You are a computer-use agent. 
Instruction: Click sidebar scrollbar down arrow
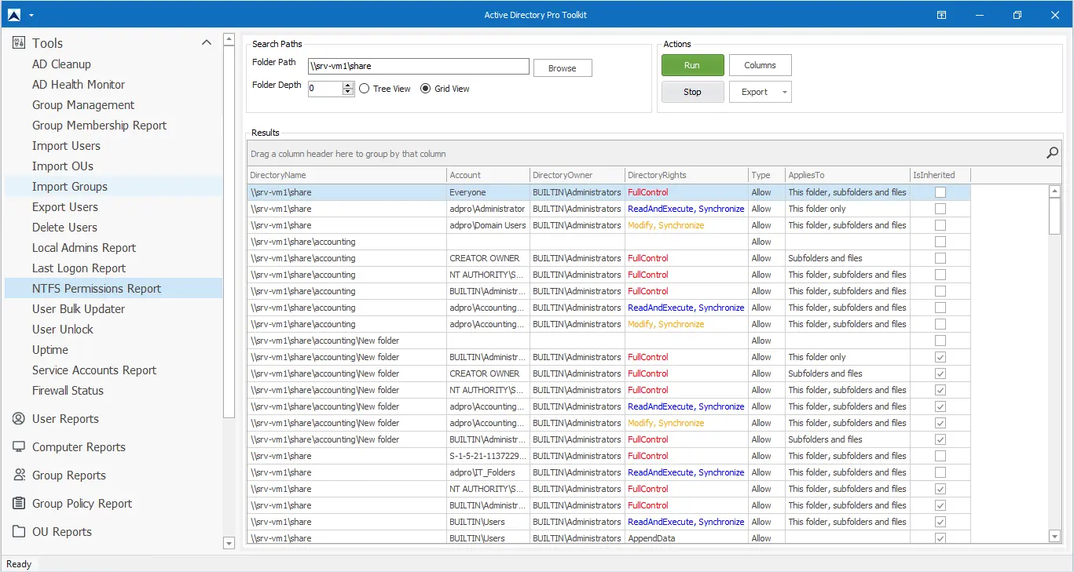click(229, 543)
